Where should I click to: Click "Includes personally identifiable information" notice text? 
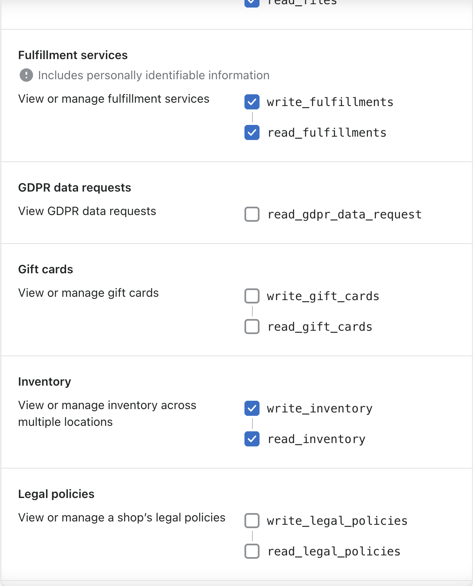coord(154,75)
